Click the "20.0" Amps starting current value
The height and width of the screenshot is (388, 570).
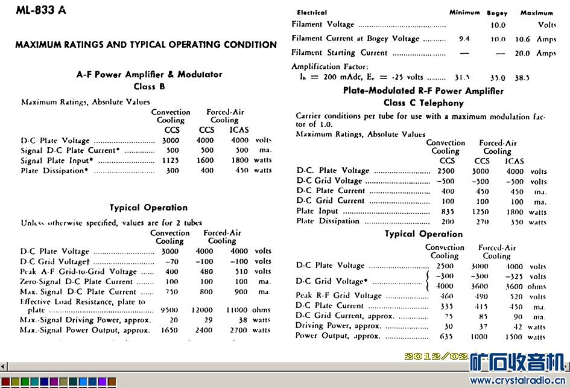522,54
